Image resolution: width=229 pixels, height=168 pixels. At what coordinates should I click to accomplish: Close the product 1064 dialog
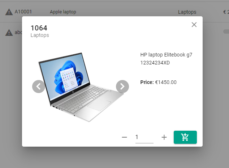(x=194, y=25)
